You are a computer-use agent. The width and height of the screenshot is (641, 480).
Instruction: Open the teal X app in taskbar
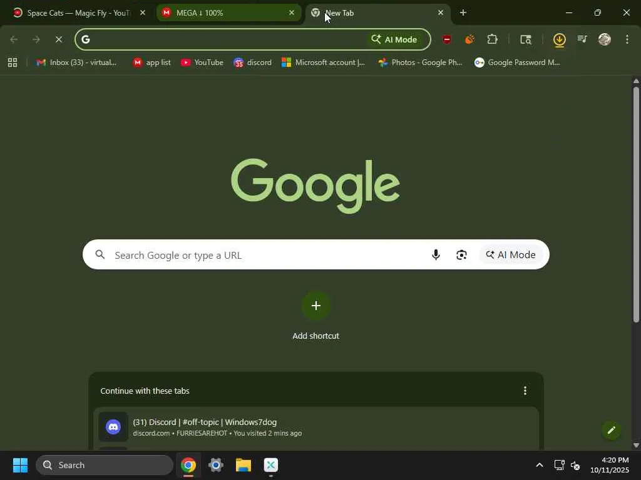(270, 465)
